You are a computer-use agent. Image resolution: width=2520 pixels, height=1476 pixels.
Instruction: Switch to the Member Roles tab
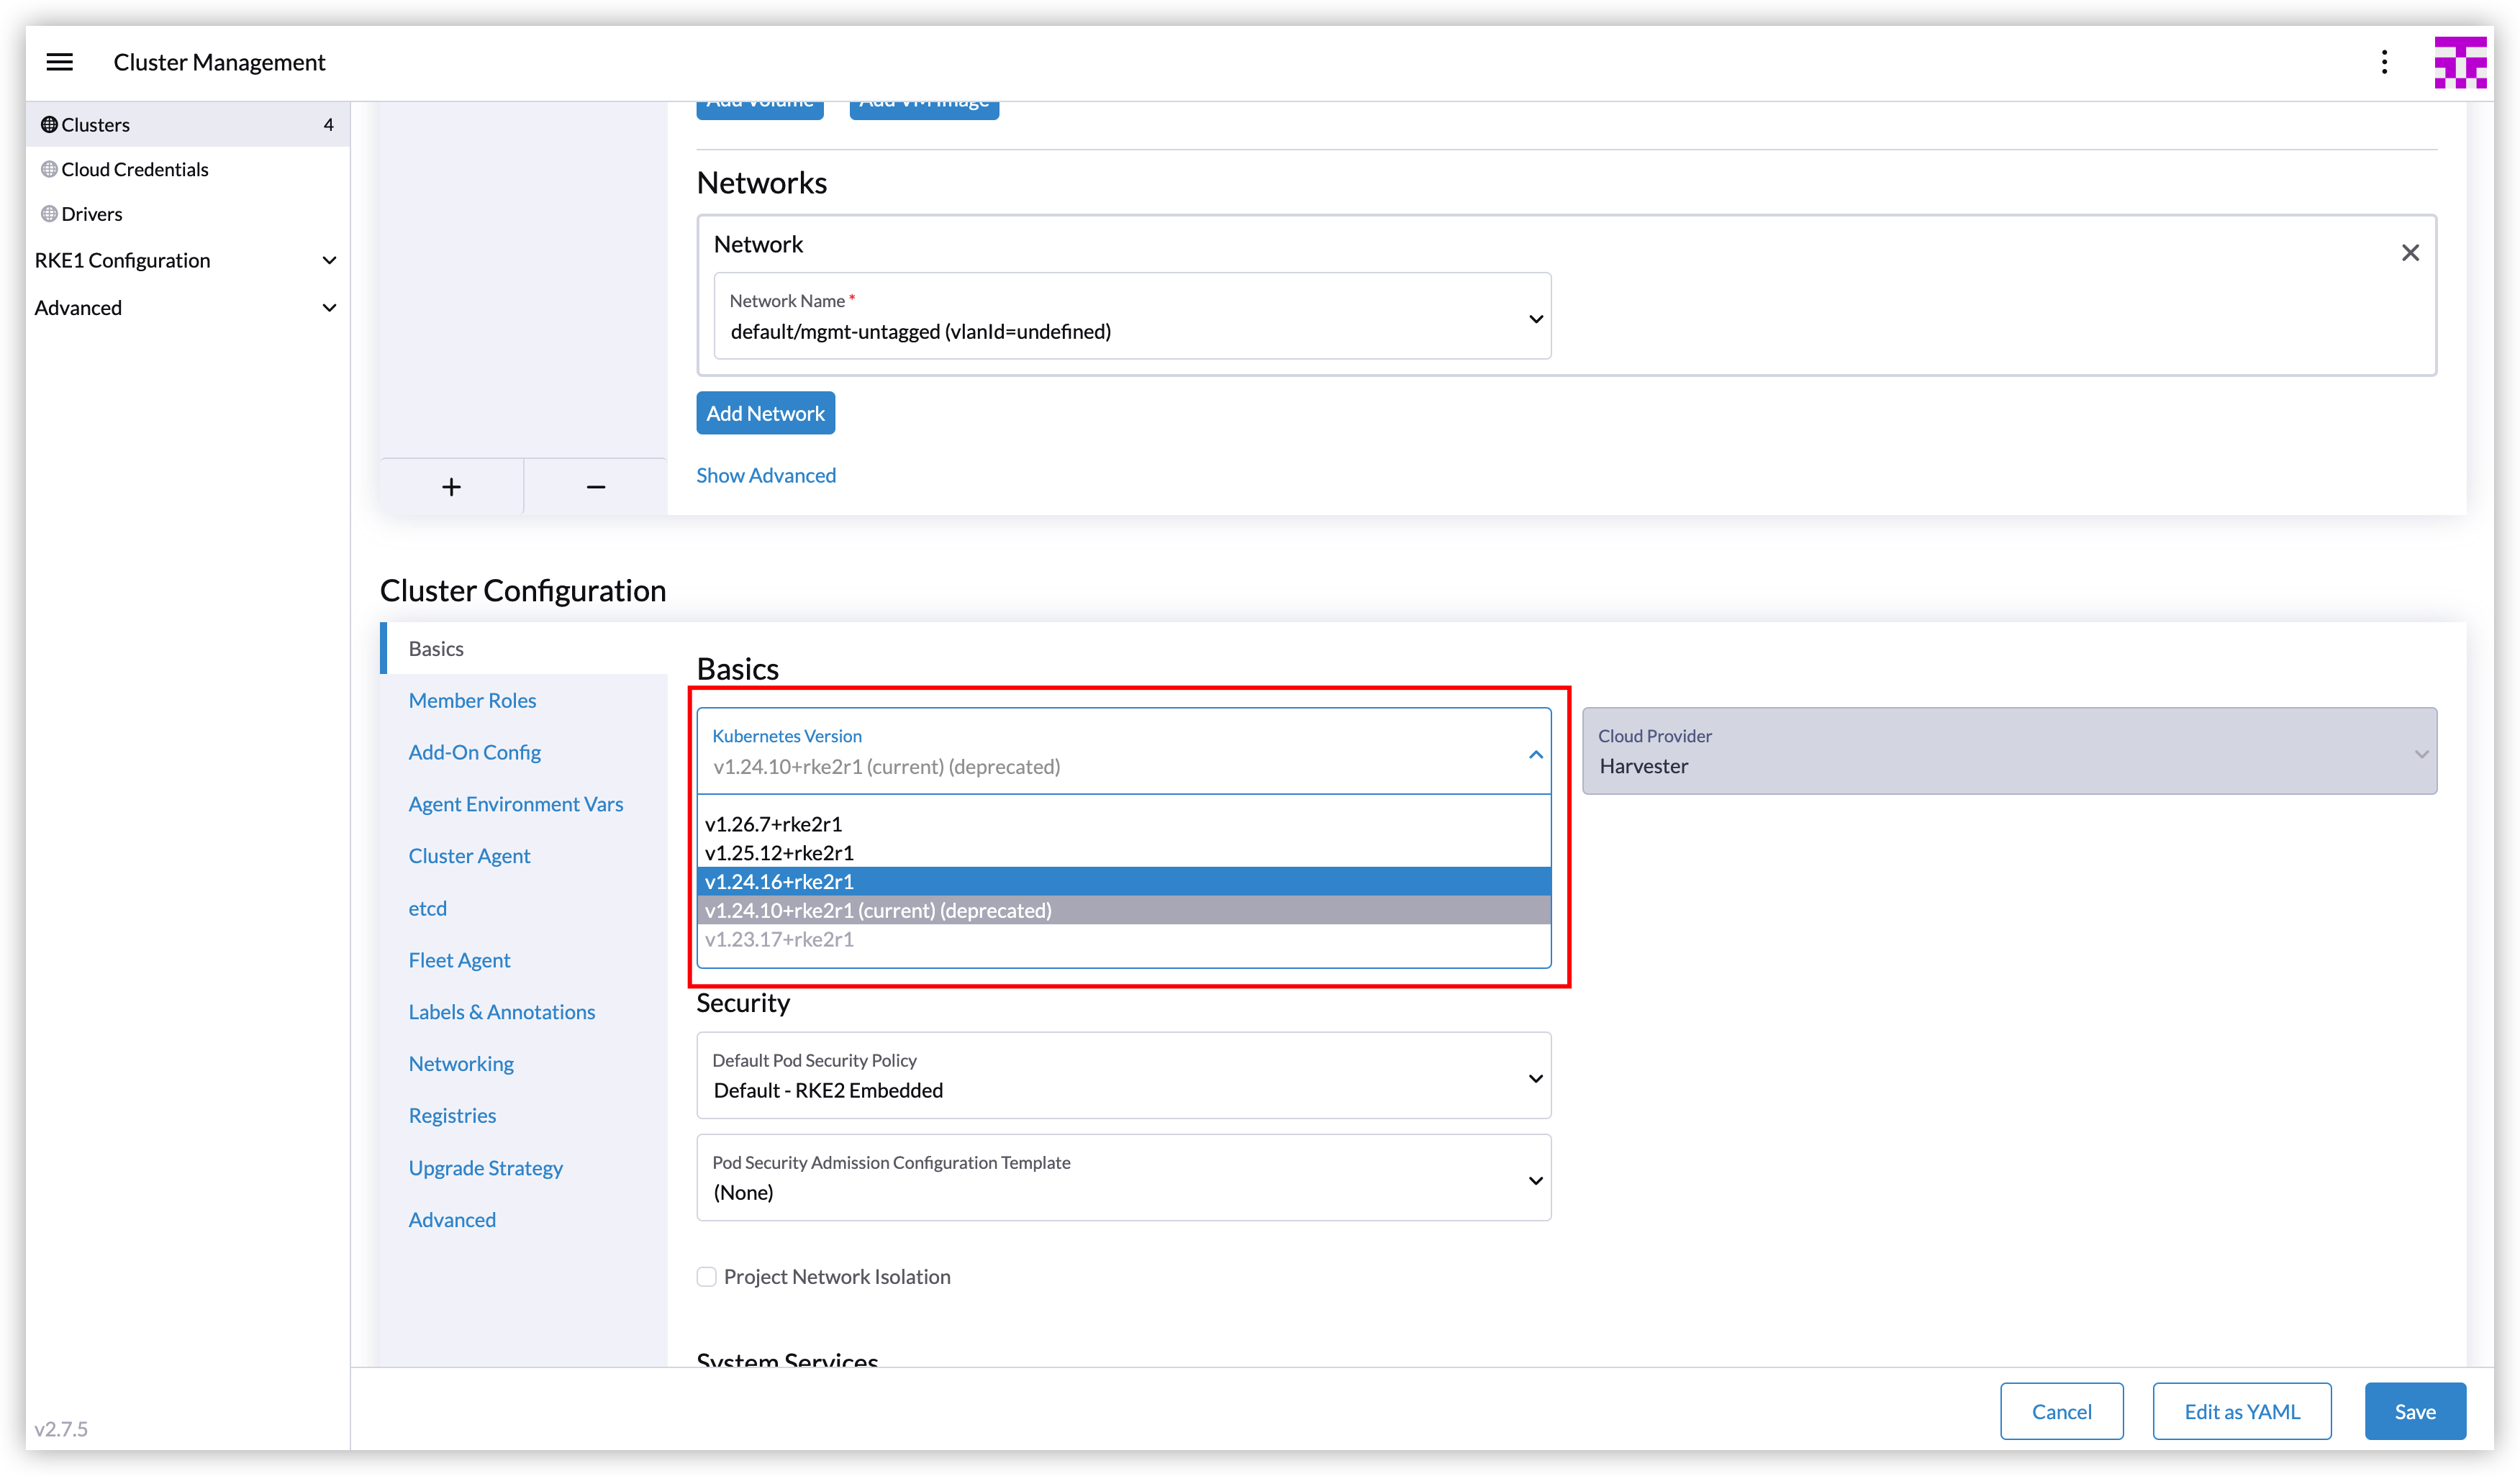point(524,701)
